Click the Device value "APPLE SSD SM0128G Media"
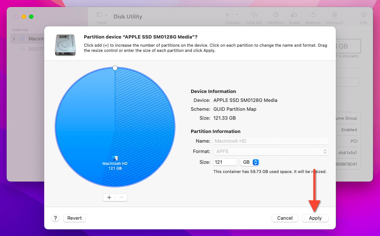 [245, 100]
